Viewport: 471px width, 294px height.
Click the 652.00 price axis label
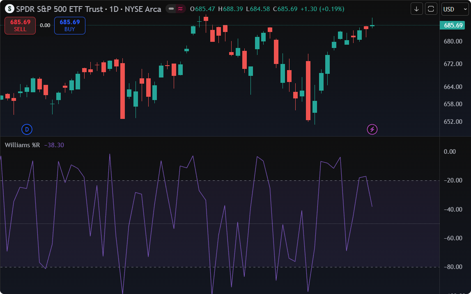point(453,122)
